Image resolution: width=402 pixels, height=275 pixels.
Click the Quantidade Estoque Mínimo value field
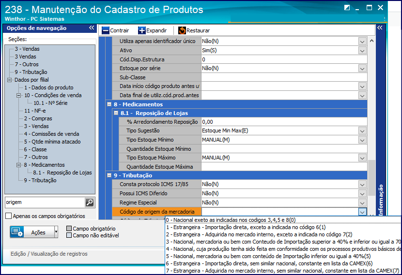pyautogui.click(x=284, y=149)
